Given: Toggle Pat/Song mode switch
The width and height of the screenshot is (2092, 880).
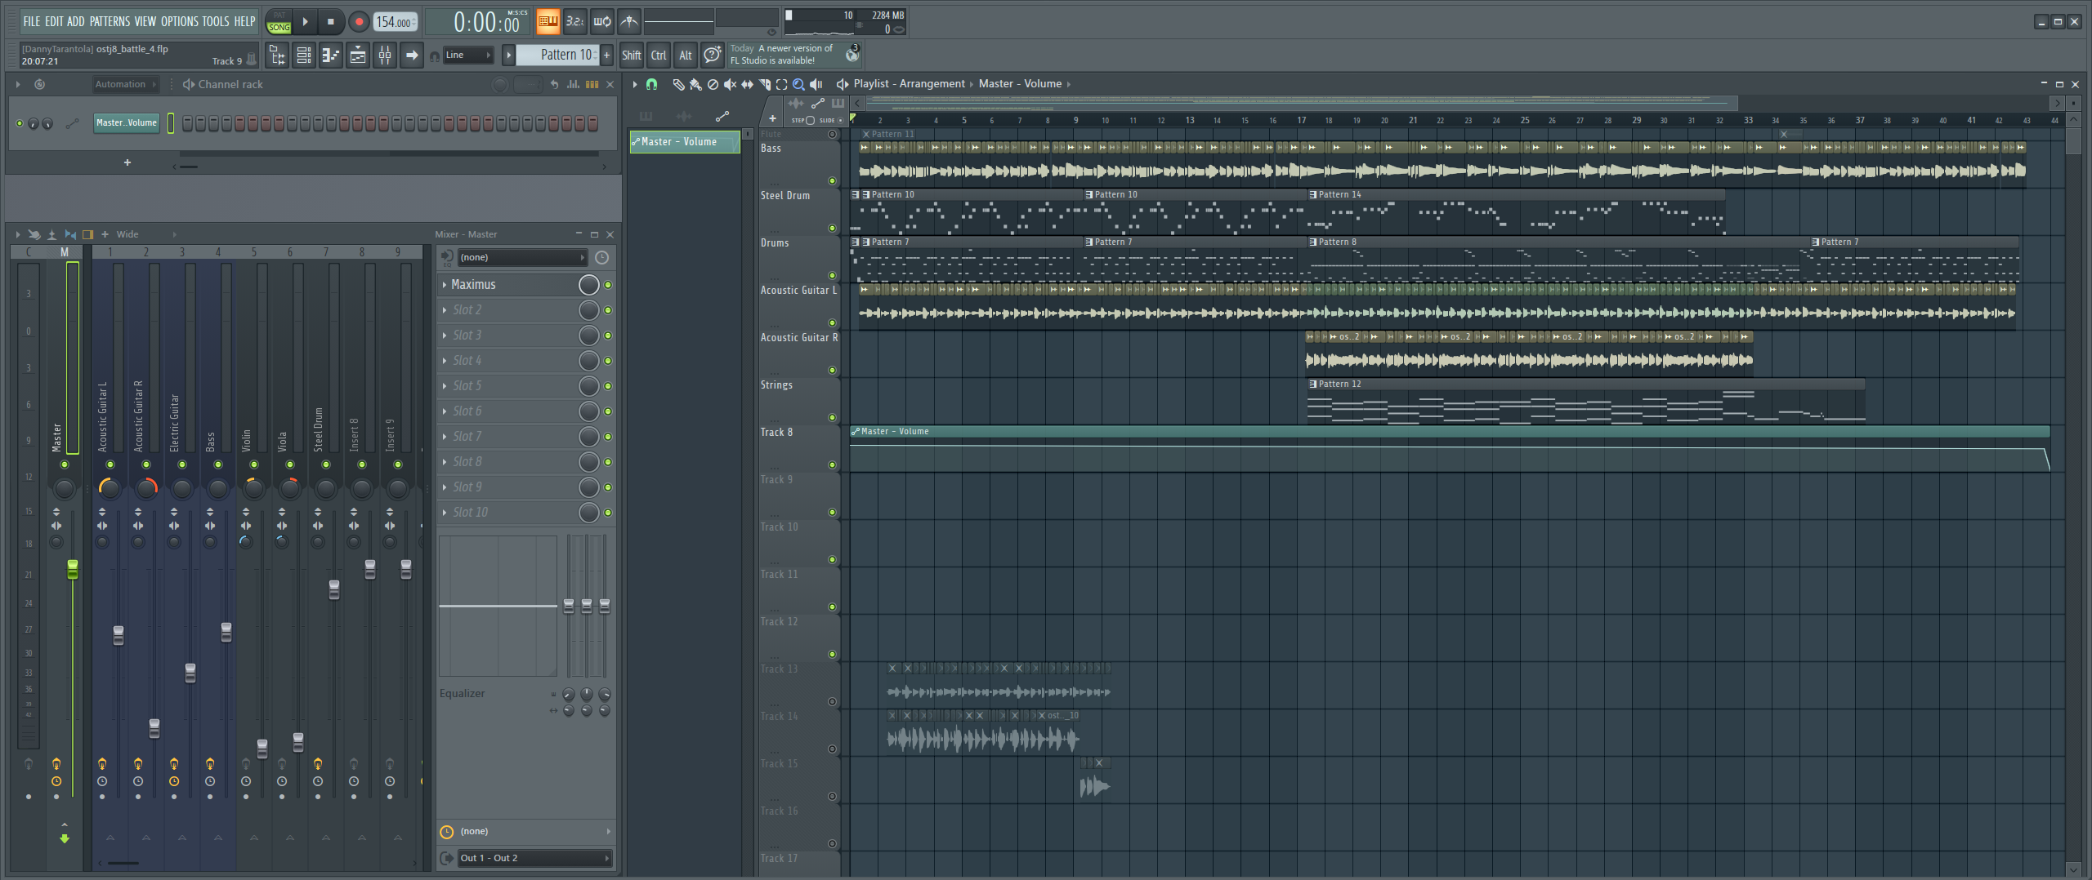Looking at the screenshot, I should 279,22.
